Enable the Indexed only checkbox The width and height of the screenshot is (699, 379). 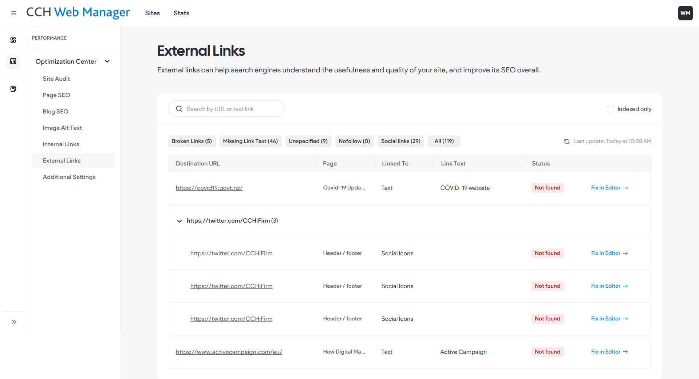click(x=611, y=109)
